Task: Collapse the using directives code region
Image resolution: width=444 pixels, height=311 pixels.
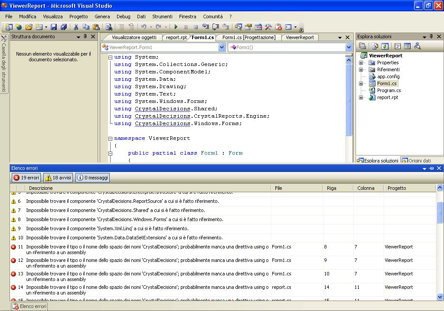Action: pyautogui.click(x=111, y=57)
